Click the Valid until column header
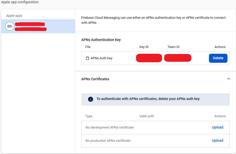 pyautogui.click(x=147, y=116)
